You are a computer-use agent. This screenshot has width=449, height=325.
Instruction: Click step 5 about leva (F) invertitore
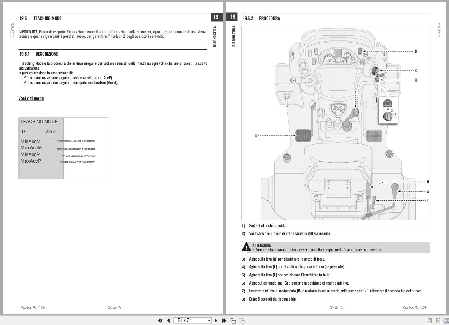(x=286, y=275)
